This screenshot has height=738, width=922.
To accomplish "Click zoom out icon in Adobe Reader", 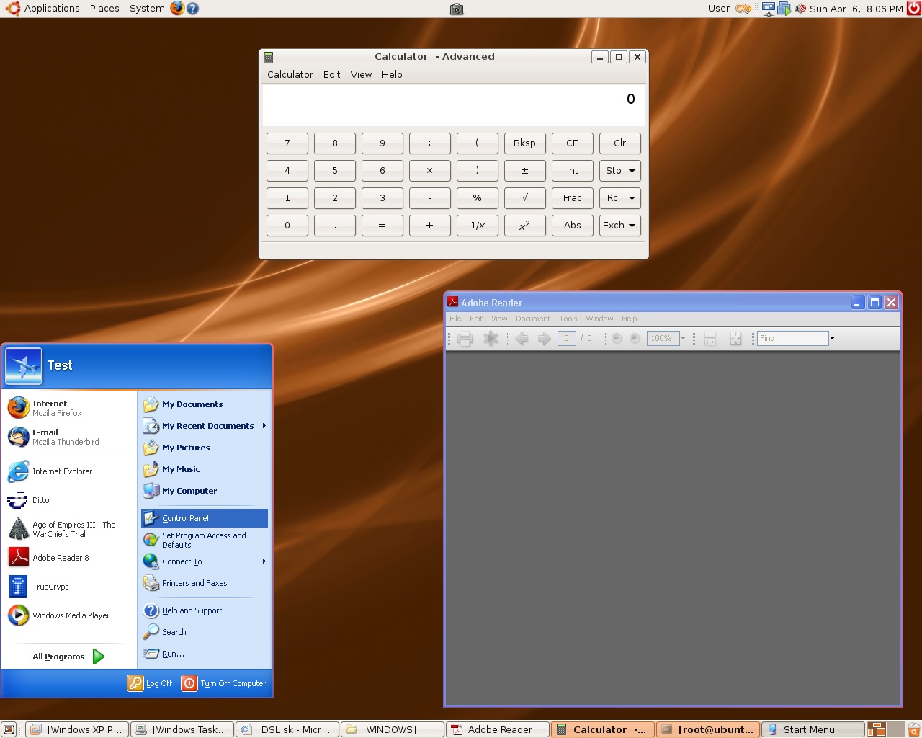I will point(617,338).
